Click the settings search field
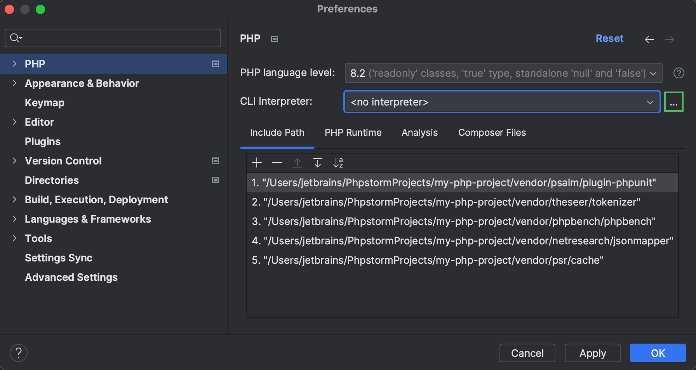Screen dimensions: 696x370 (112, 38)
